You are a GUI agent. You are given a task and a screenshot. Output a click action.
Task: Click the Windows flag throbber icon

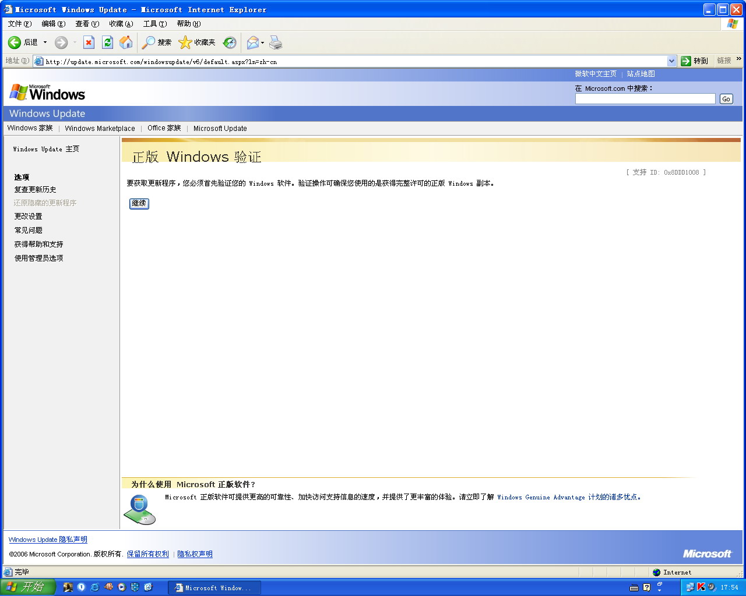click(733, 24)
